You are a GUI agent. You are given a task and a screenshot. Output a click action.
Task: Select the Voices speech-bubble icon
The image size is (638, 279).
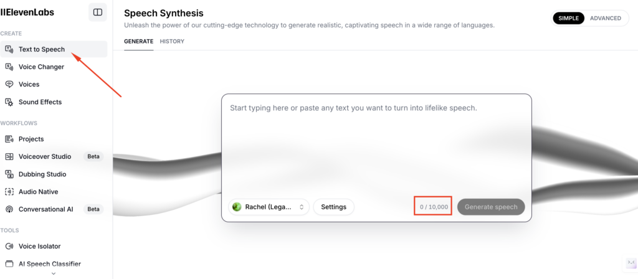9,84
